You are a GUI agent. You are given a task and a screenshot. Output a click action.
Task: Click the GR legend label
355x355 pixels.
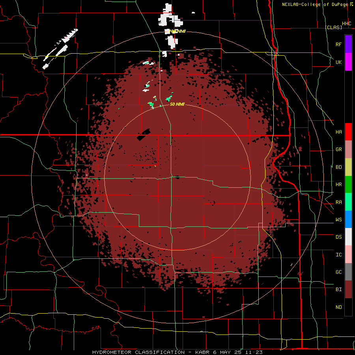point(338,149)
